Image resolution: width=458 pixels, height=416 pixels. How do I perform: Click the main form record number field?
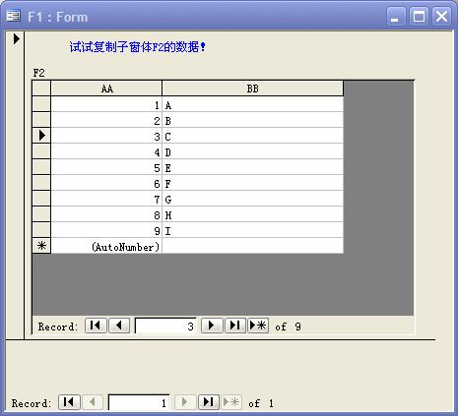[x=139, y=402]
